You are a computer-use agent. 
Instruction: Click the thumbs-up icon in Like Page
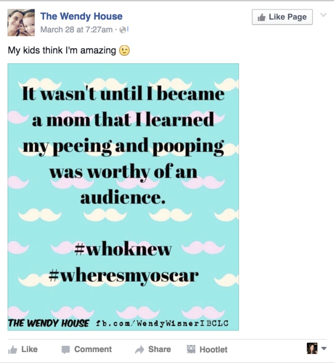[261, 17]
